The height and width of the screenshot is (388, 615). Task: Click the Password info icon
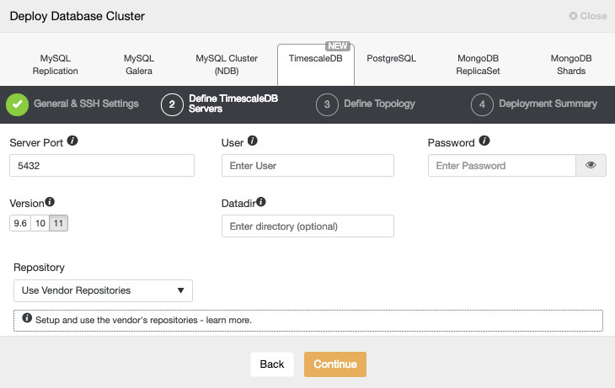[484, 141]
